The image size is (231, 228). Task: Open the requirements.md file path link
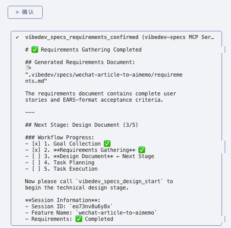[104, 78]
